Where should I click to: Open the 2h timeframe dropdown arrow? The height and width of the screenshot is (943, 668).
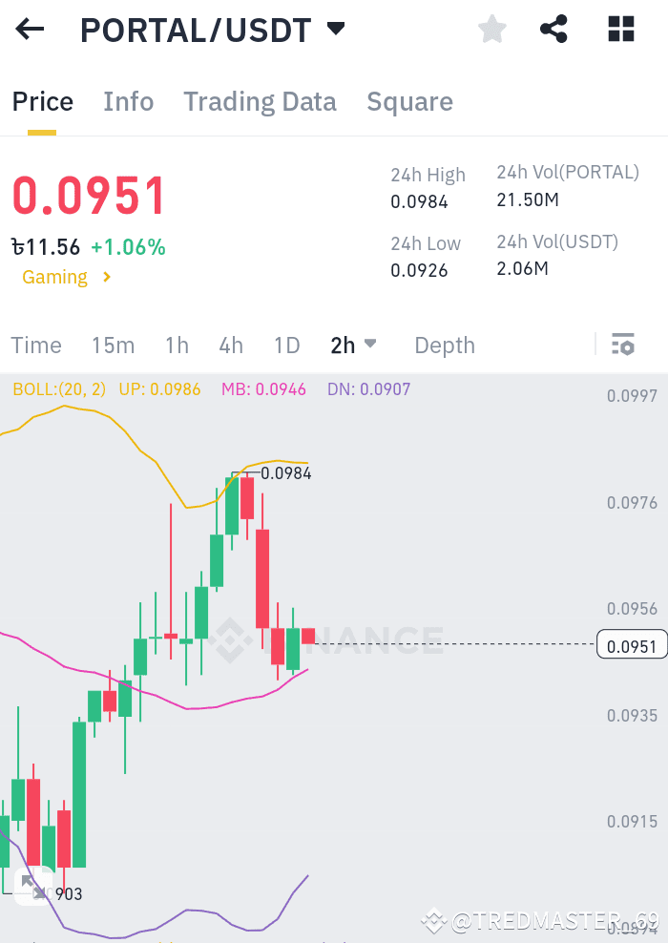point(372,346)
